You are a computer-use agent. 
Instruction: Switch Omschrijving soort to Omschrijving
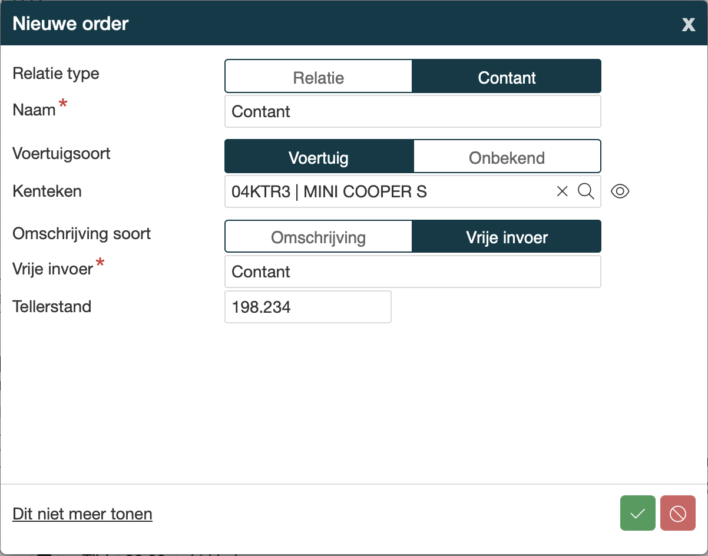coord(318,238)
